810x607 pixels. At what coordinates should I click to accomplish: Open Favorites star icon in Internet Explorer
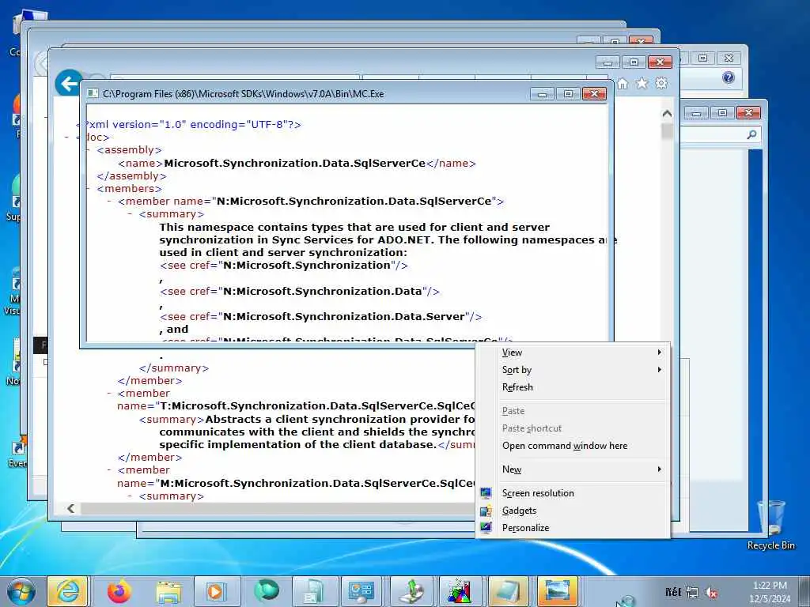coord(642,83)
